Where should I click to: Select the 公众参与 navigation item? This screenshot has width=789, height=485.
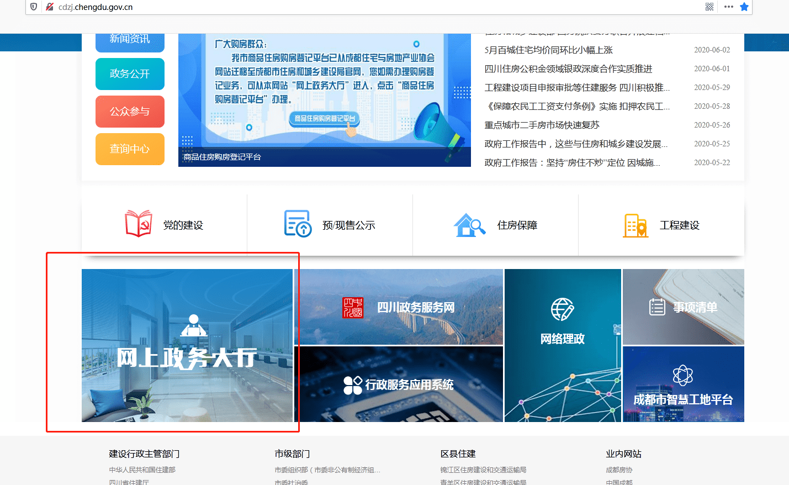pyautogui.click(x=130, y=111)
